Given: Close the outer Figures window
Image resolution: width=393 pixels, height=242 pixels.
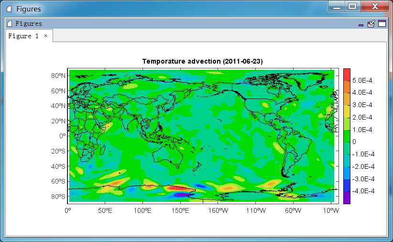Looking at the screenshot, I should pyautogui.click(x=375, y=6).
